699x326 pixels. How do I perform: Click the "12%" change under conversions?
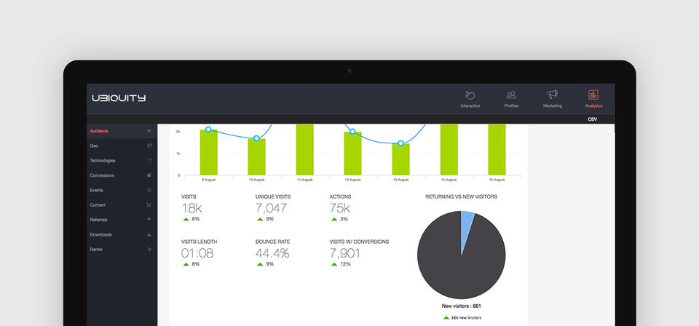coord(345,264)
